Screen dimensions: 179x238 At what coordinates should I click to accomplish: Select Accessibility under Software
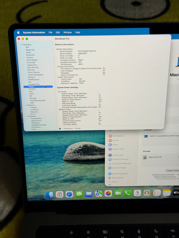(36, 118)
